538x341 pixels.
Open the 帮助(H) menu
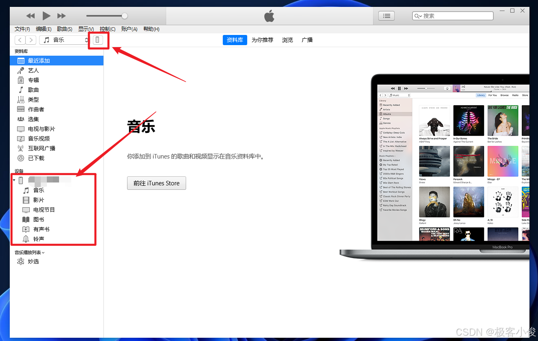(151, 29)
